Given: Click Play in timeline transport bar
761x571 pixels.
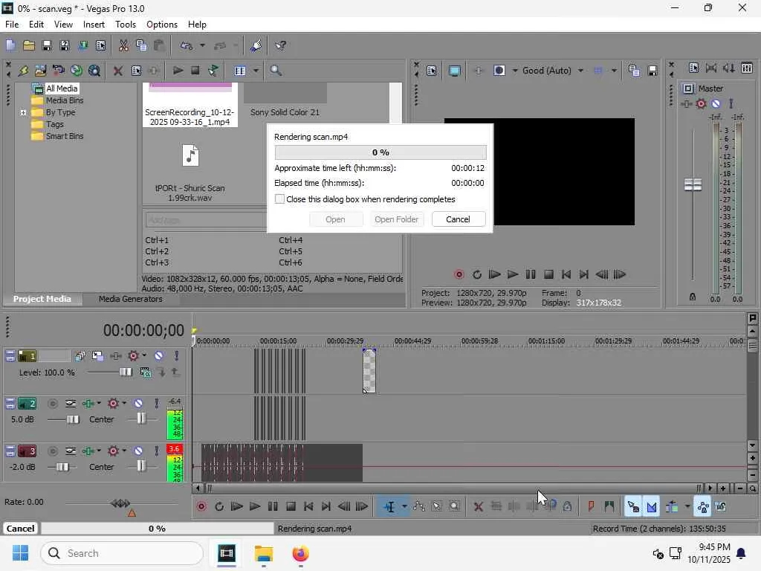Looking at the screenshot, I should tap(255, 506).
